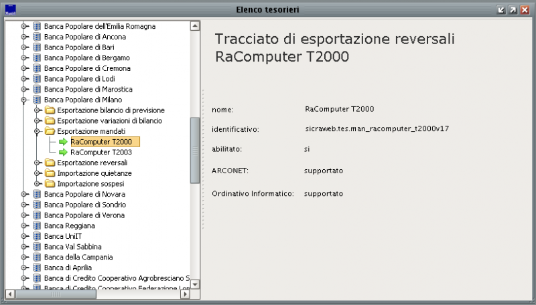Click the folder icon of Importazione sospesi
Screen dimensions: 536x305
(50, 183)
